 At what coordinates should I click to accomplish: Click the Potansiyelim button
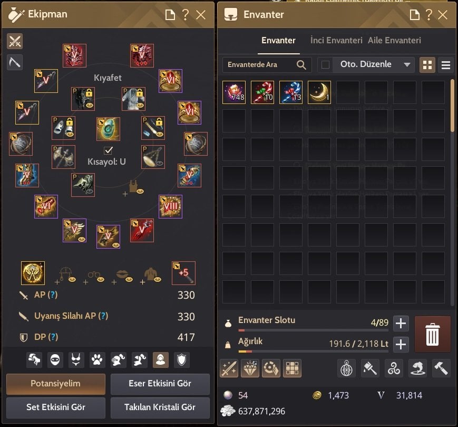pyautogui.click(x=56, y=384)
